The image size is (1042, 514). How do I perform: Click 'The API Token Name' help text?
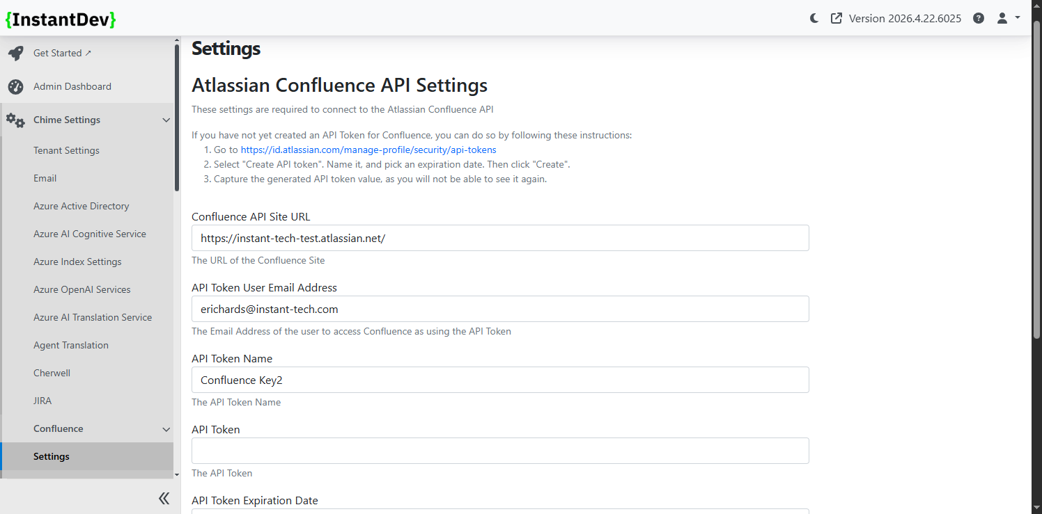point(236,403)
